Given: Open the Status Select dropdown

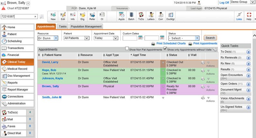Looking at the screenshot, I should [x=184, y=38].
